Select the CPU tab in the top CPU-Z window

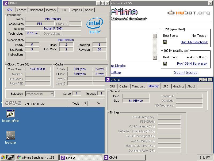pyautogui.click(x=10, y=10)
